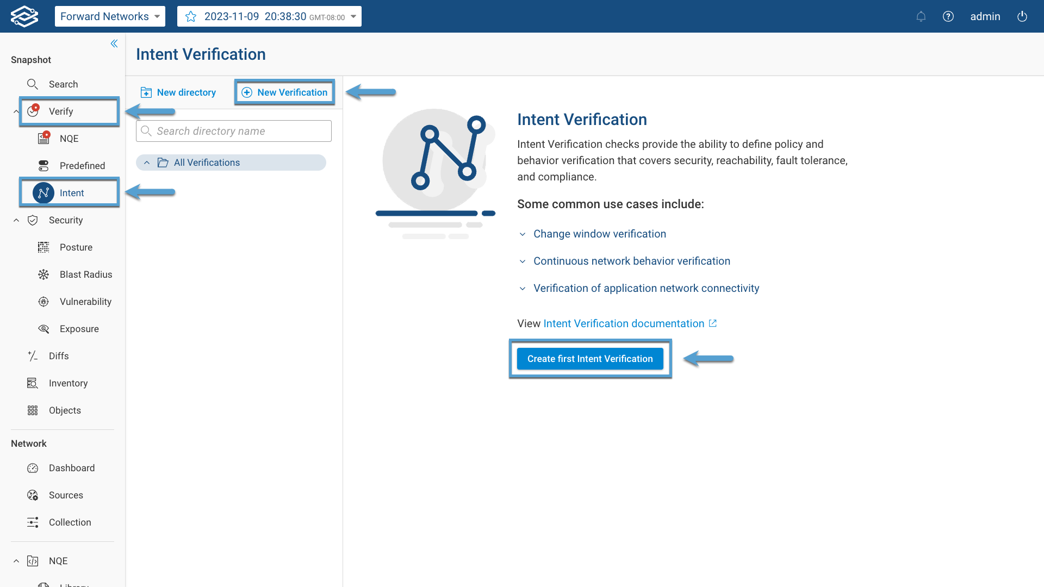Open the Vulnerability analysis section
This screenshot has height=587, width=1044.
pos(43,302)
